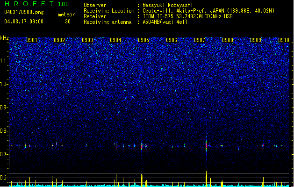The width and height of the screenshot is (294, 187).
Task: Click strong meteor echo just after 0907
Action: pos(206,145)
